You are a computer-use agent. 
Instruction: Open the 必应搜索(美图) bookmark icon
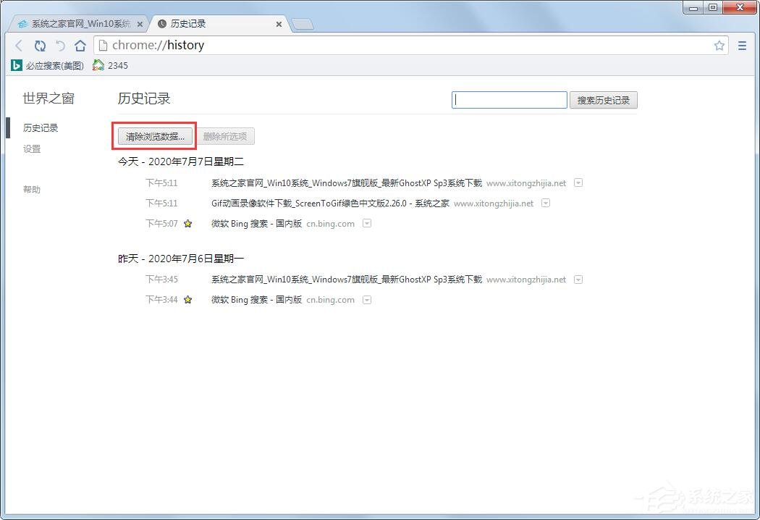point(16,65)
